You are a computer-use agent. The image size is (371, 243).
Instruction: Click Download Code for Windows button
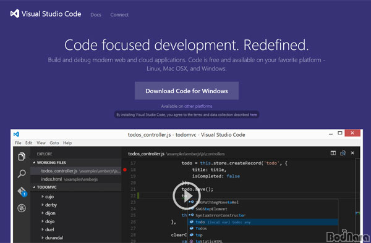(x=187, y=91)
